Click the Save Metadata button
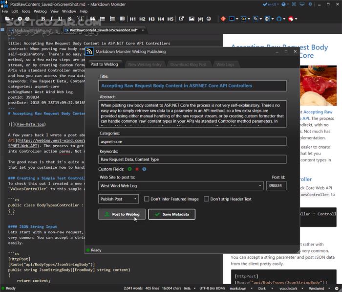 tap(171, 214)
